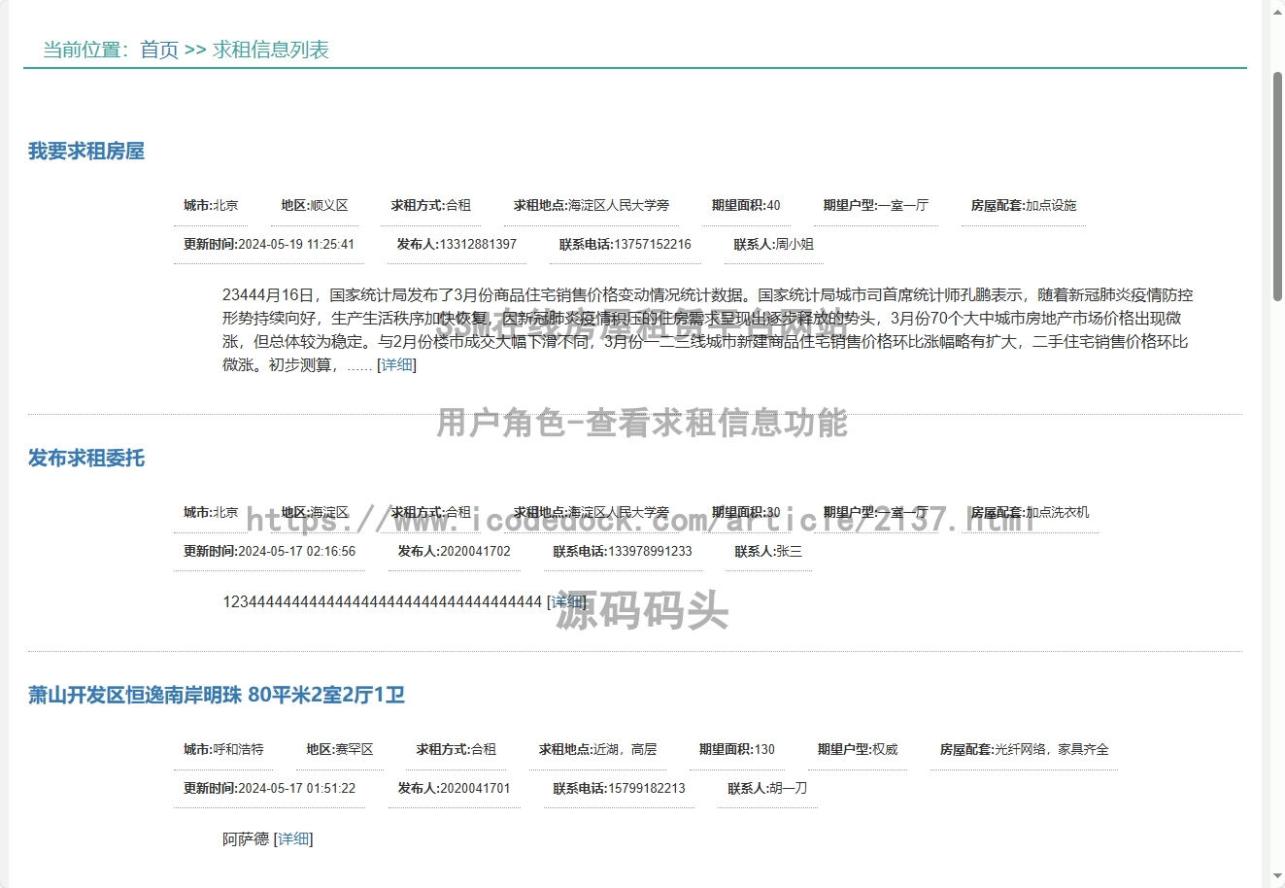1285x888 pixels.
Task: Select 城市:呼和浩特 field
Action: click(x=223, y=750)
